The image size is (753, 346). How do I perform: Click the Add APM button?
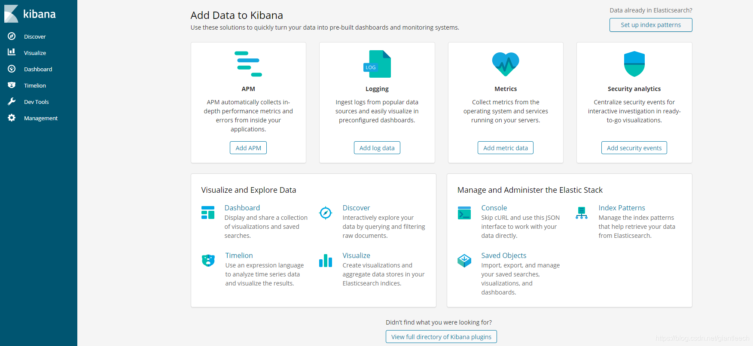click(248, 148)
